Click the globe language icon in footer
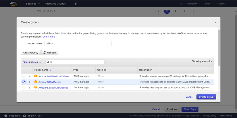This screenshot has width=237, height=118. pos(24,116)
